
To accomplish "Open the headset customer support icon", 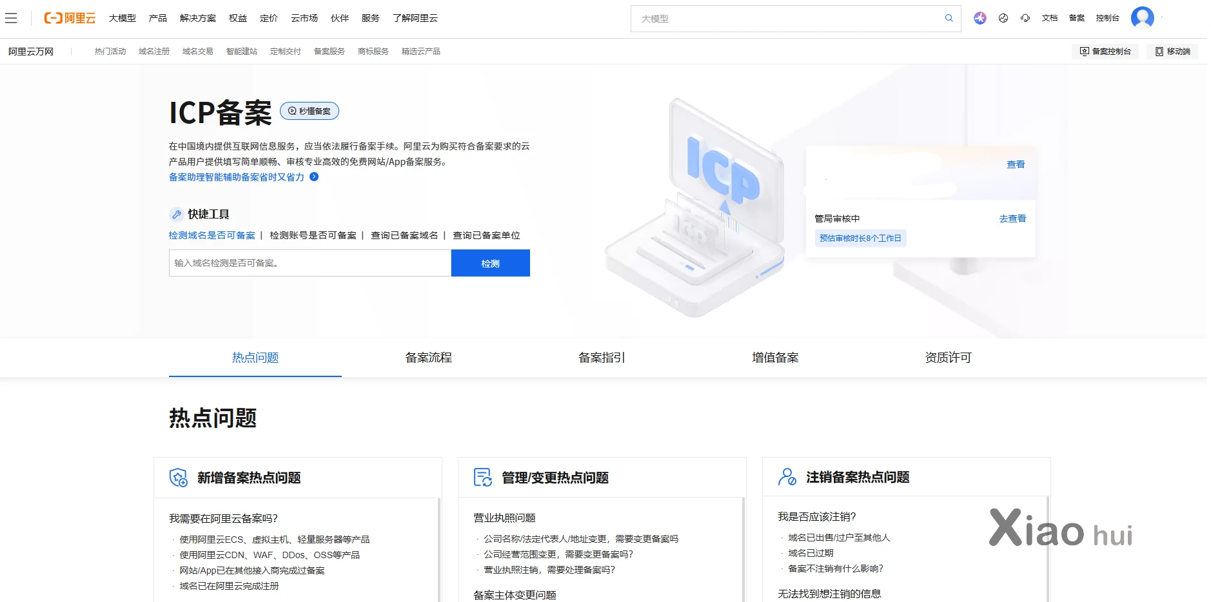I will [1025, 18].
